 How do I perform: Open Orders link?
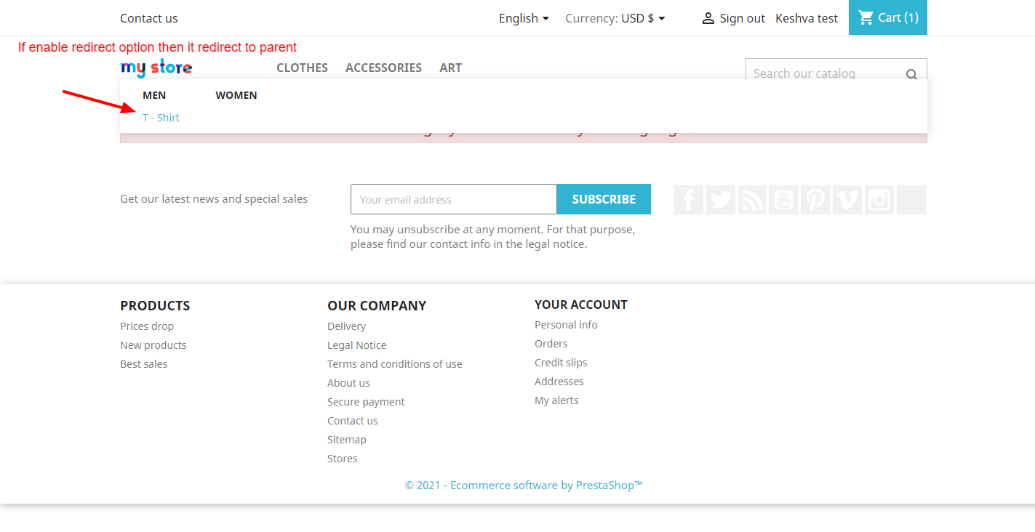click(x=551, y=344)
